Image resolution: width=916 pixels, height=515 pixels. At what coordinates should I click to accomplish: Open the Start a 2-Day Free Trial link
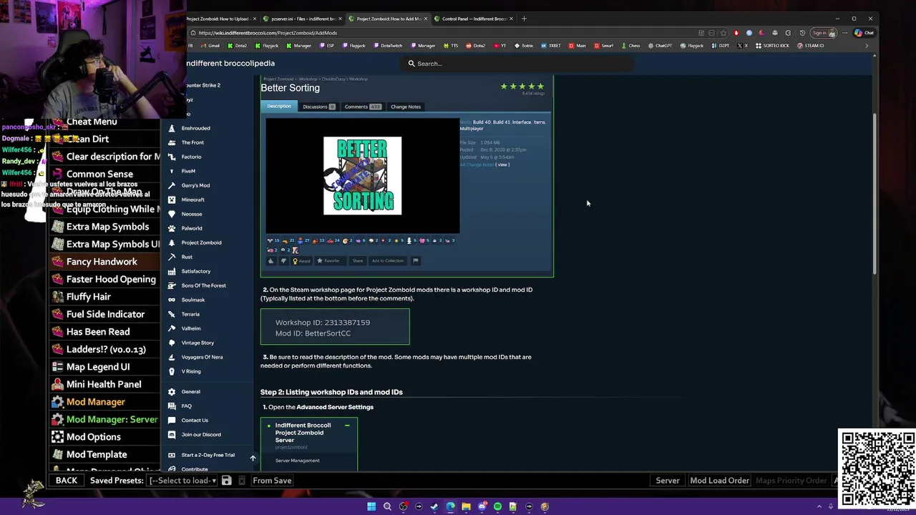[208, 455]
